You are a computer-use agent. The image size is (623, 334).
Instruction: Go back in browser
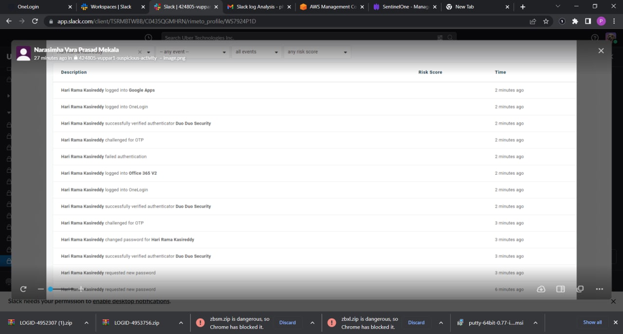9,21
